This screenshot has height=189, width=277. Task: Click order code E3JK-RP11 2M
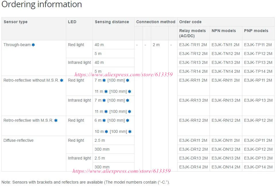[258, 80]
